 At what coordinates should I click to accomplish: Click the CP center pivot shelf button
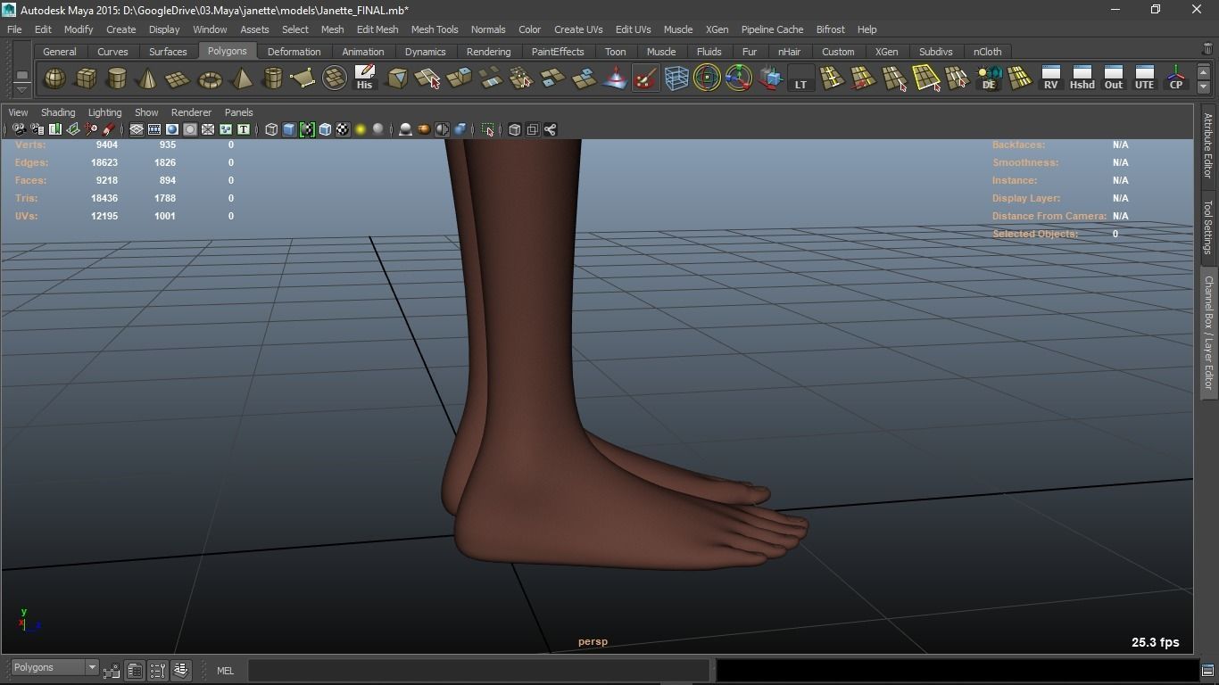coord(1176,78)
